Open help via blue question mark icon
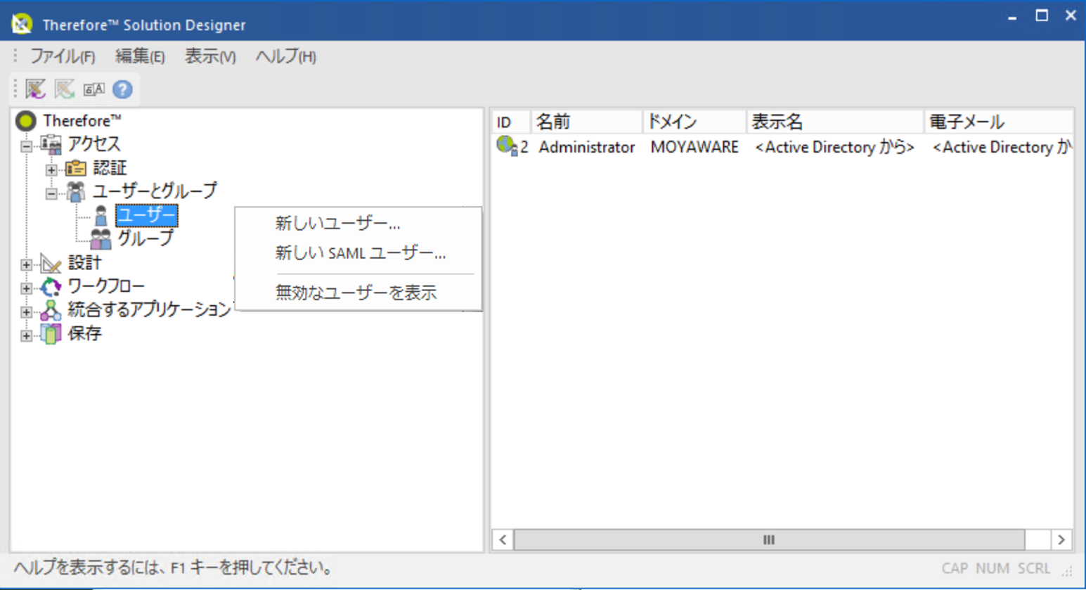This screenshot has height=590, width=1086. tap(122, 89)
